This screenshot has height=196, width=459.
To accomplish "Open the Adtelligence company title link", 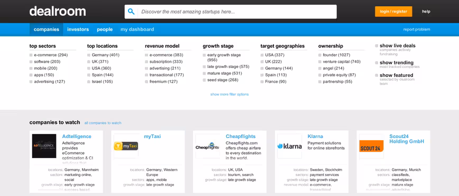I will 77,136.
